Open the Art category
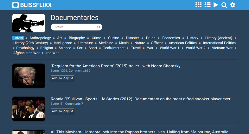This screenshot has height=134, width=249. point(60,38)
